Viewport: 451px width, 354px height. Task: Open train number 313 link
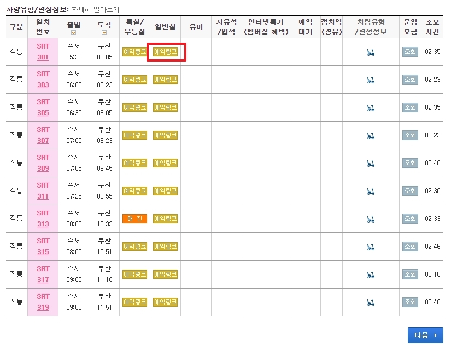(43, 224)
